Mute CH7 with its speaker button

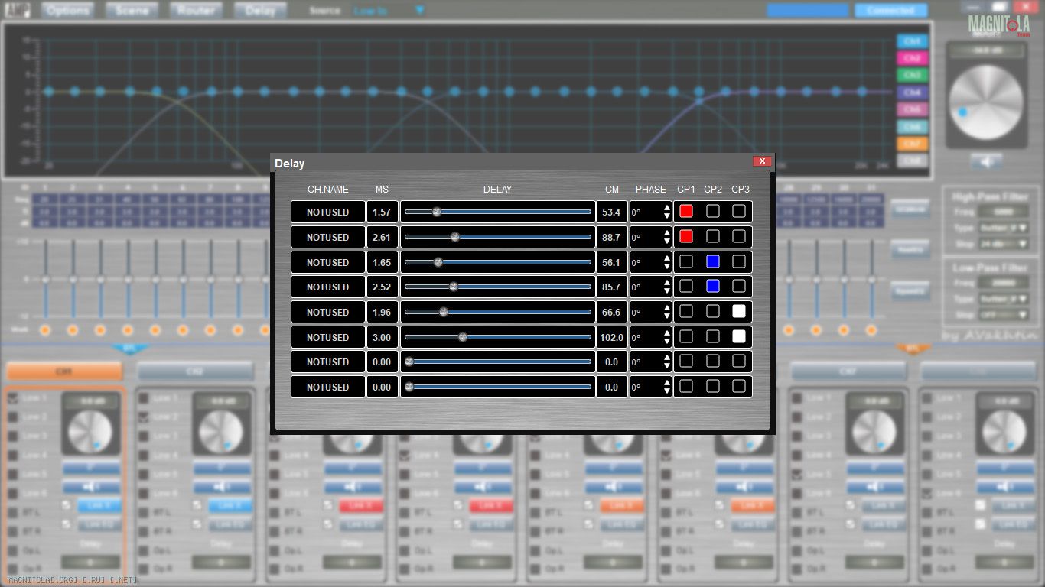[x=875, y=487]
